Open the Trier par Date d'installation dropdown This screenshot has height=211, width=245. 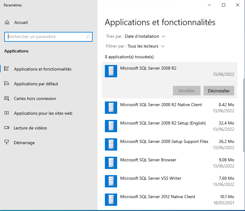coord(136,36)
